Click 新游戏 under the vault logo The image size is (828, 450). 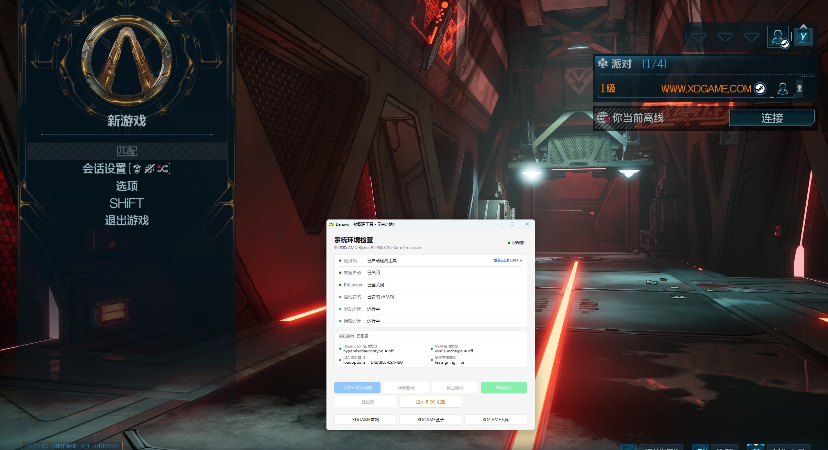[127, 121]
